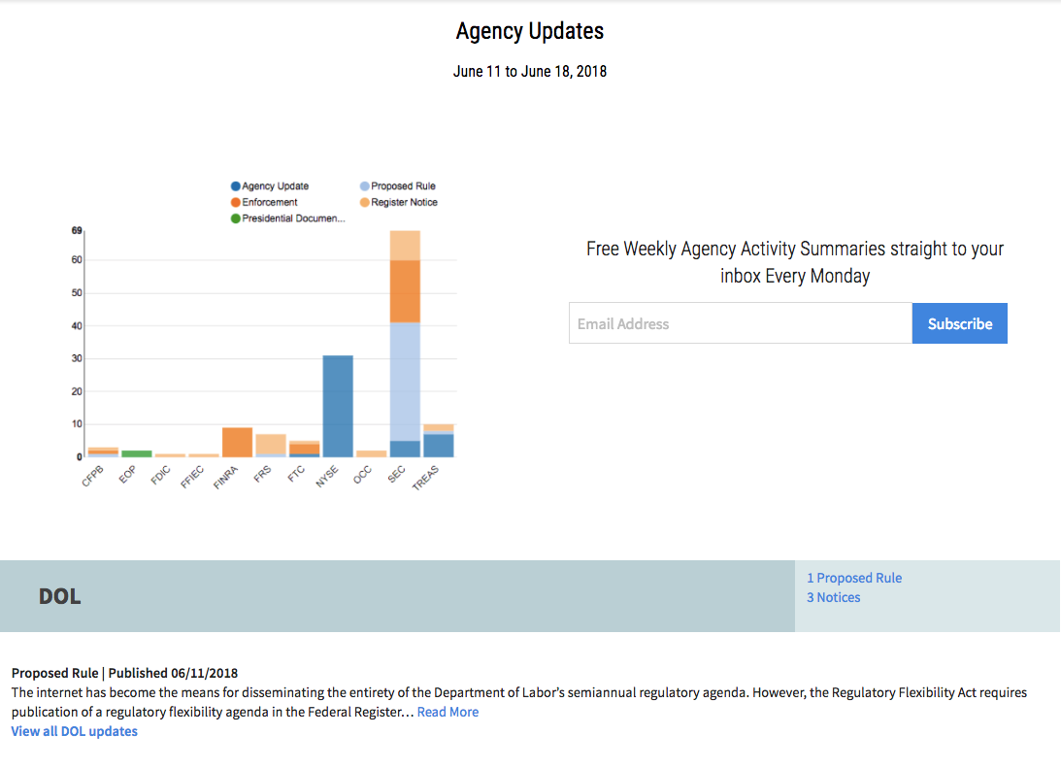This screenshot has height=769, width=1061.
Task: Click the EOP axis label
Action: 127,475
